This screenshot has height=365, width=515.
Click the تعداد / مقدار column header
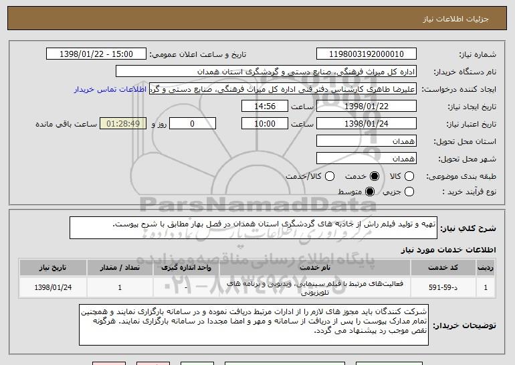pos(120,268)
